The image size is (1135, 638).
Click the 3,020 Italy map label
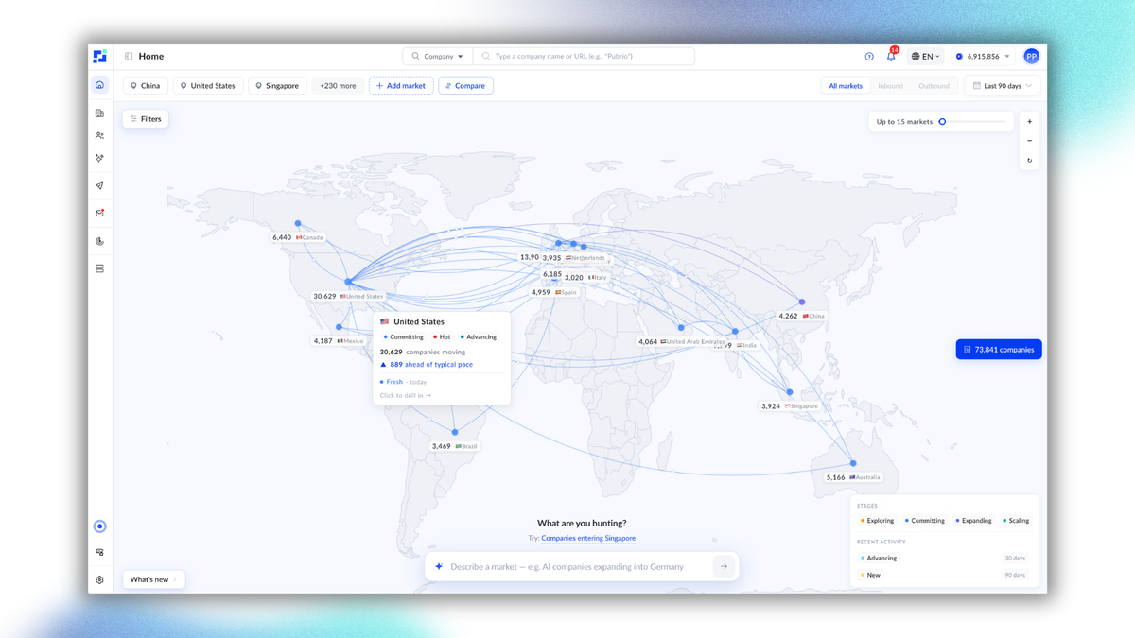tap(585, 278)
